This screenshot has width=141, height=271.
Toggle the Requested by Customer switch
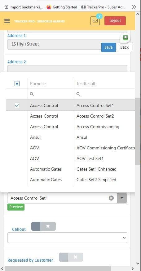click(71, 257)
